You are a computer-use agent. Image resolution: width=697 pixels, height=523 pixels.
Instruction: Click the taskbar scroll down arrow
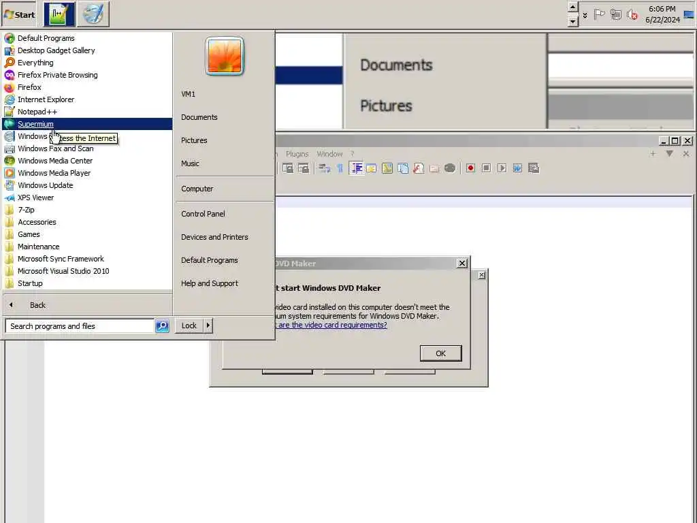[x=572, y=21]
